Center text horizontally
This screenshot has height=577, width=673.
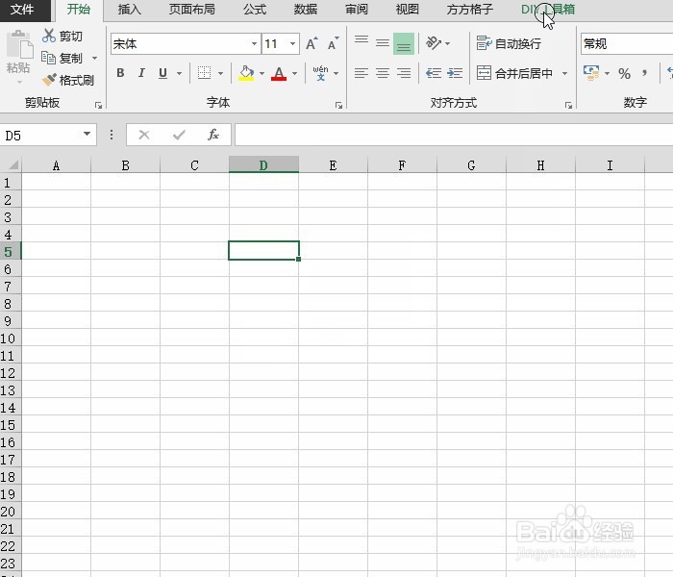pyautogui.click(x=383, y=73)
